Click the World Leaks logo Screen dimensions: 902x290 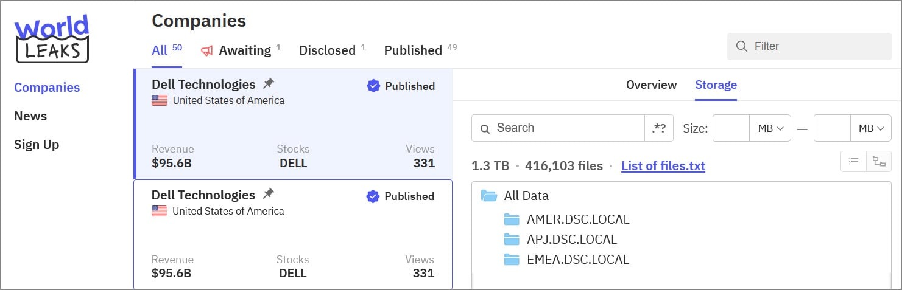52,39
